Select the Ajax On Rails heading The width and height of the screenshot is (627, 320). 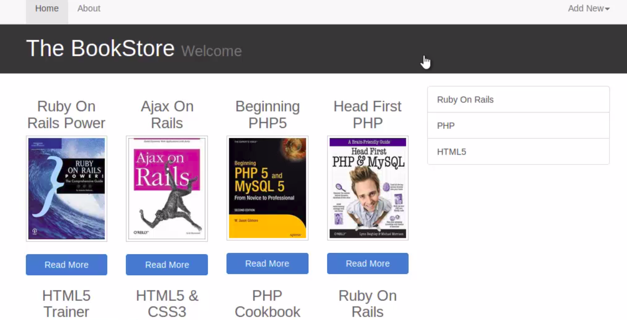[167, 115]
